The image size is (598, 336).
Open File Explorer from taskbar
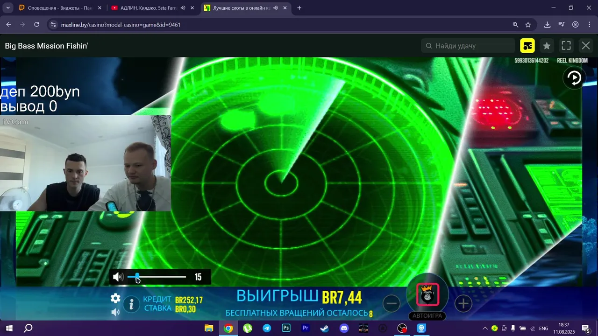209,328
